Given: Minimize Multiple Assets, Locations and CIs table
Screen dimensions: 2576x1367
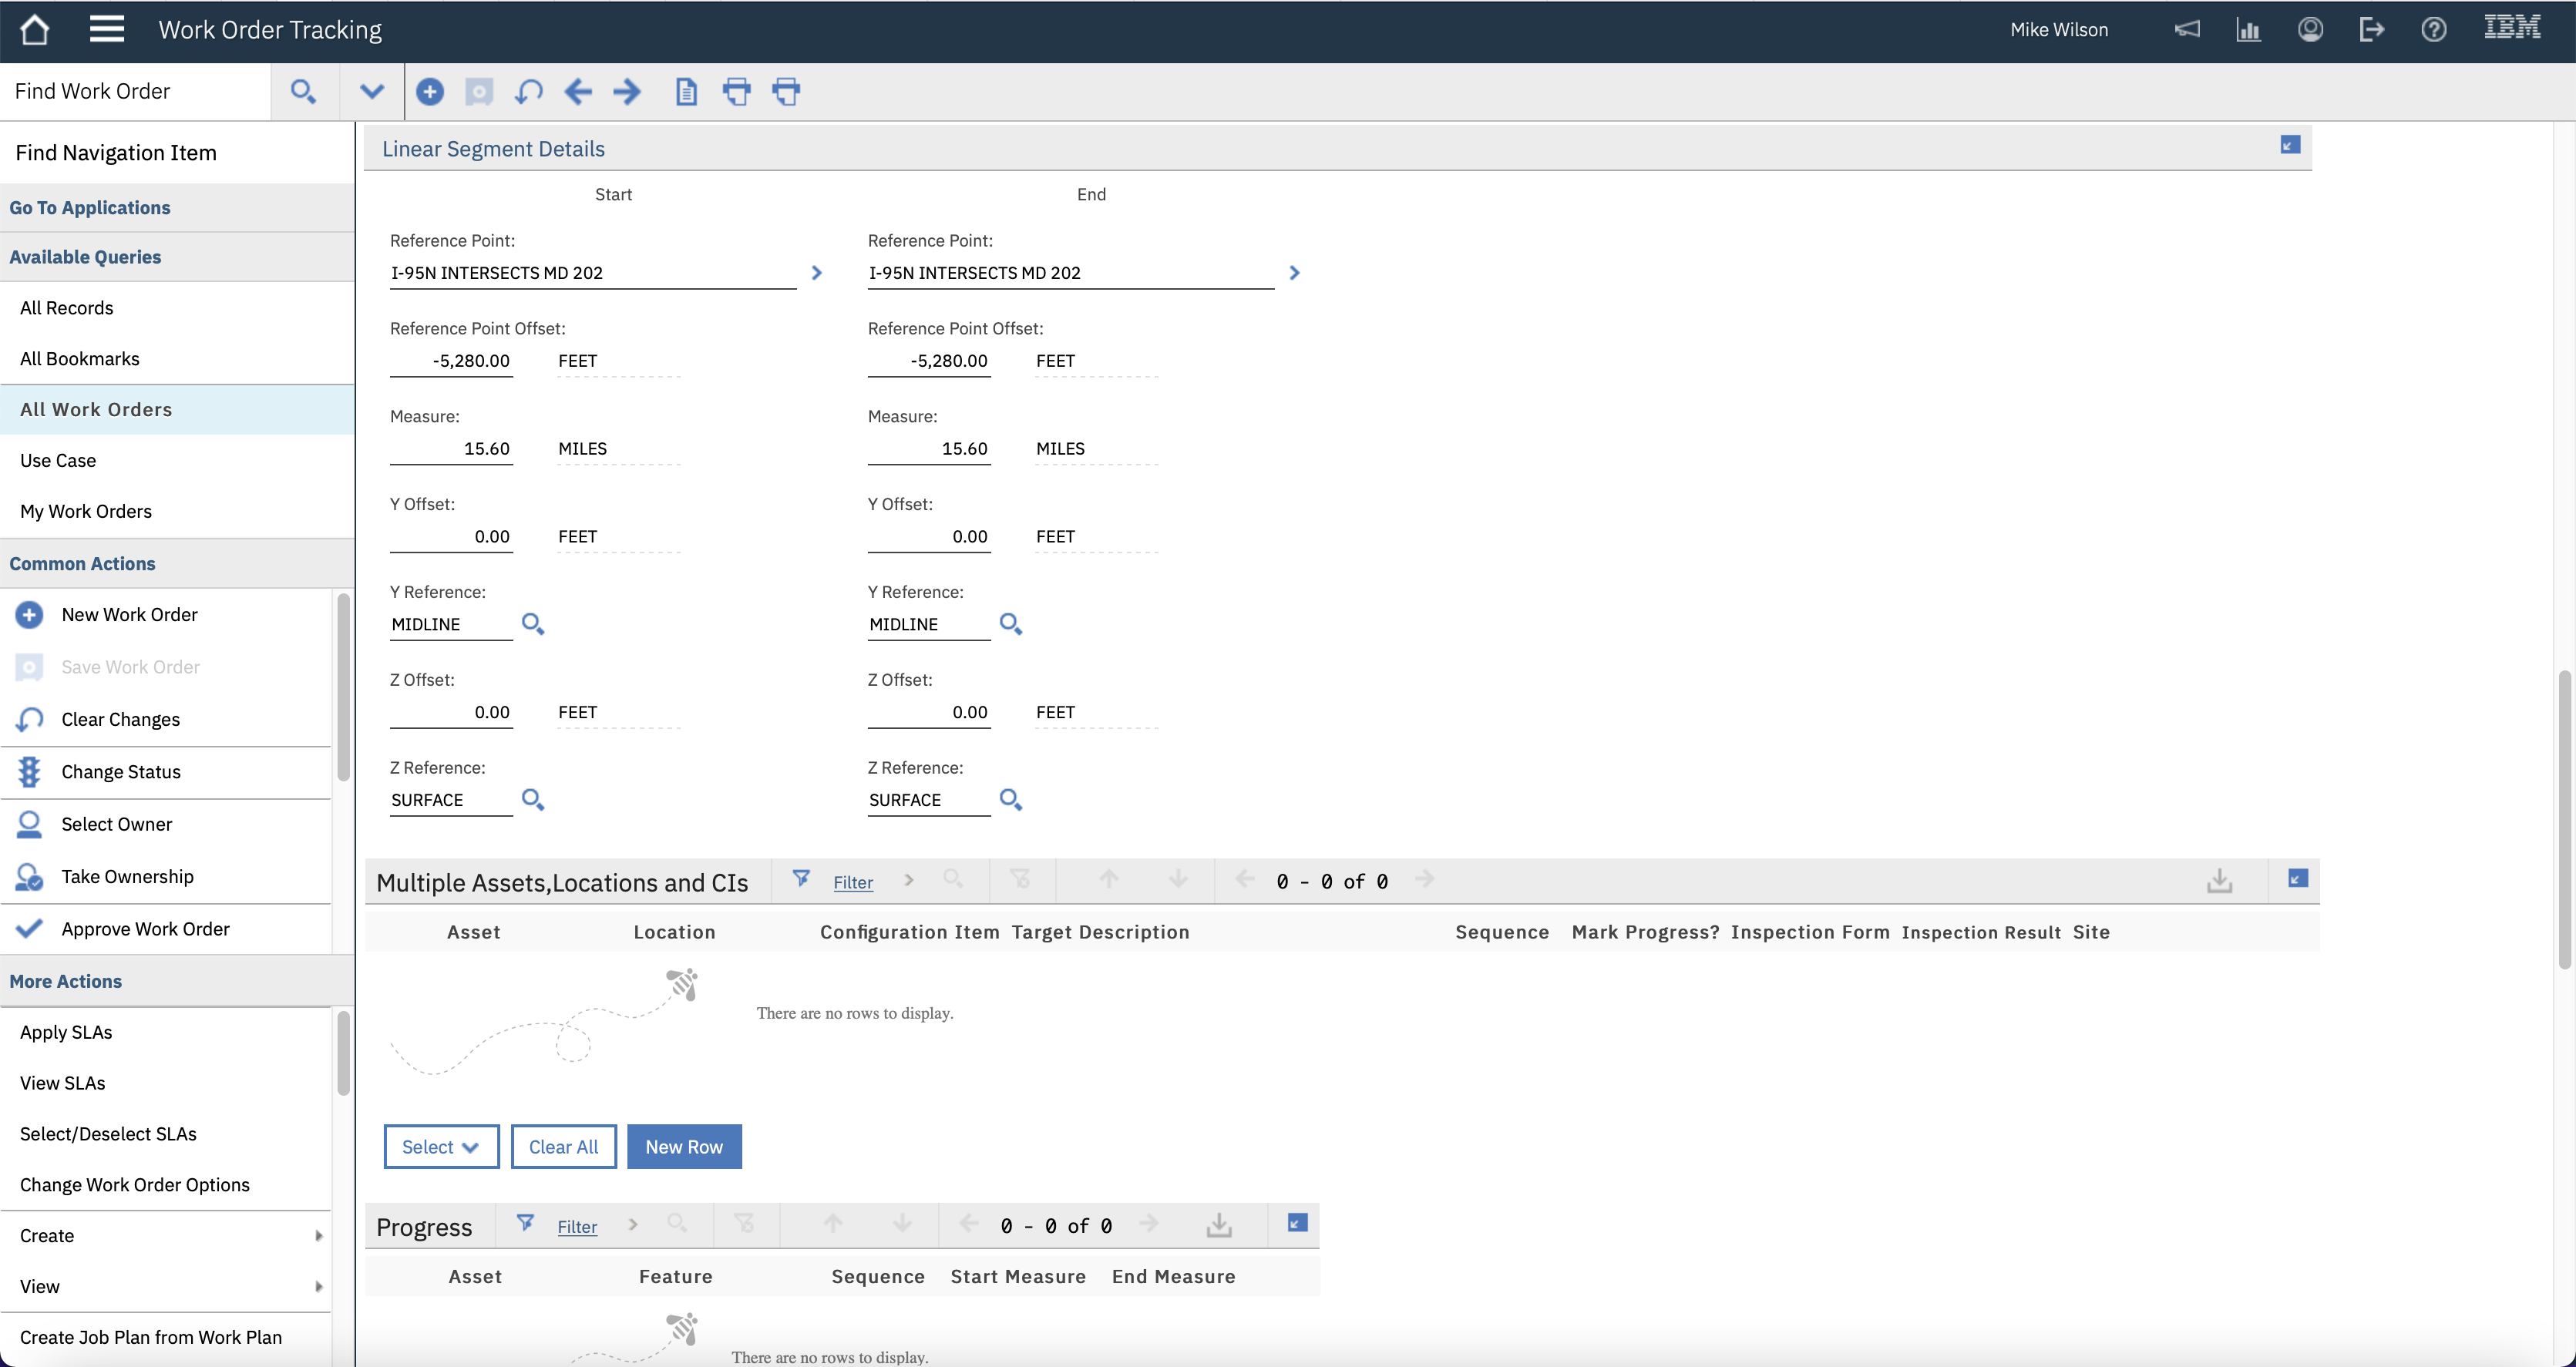Looking at the screenshot, I should pos(2297,879).
